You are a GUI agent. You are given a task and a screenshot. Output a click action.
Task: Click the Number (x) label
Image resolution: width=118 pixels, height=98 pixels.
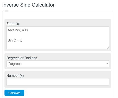[15, 76]
